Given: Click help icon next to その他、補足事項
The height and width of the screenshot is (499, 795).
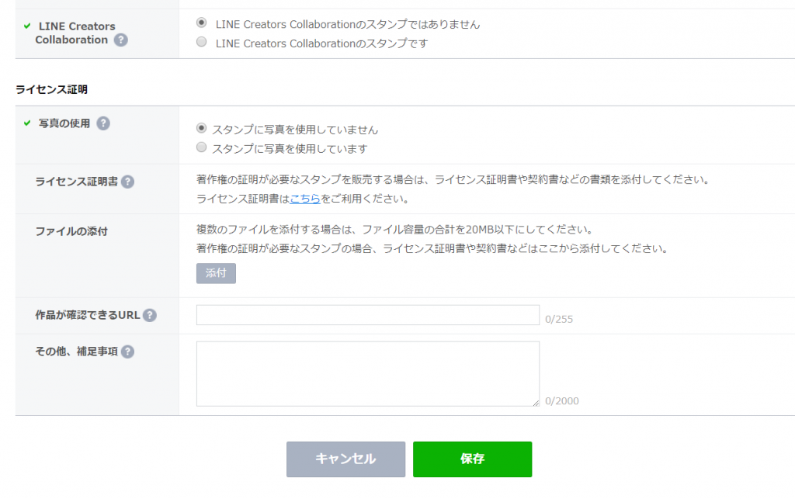Looking at the screenshot, I should (127, 352).
